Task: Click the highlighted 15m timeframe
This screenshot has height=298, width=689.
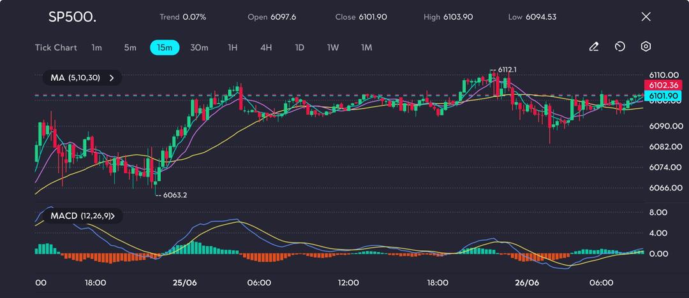Action: click(165, 48)
